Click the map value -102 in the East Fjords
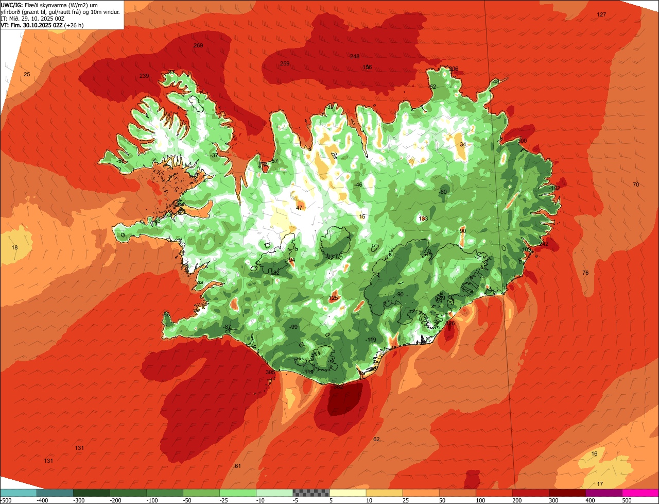Screen dimensions: 659x504 click(554, 188)
